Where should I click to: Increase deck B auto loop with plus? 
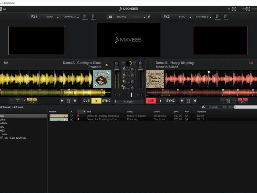pyautogui.click(x=235, y=101)
